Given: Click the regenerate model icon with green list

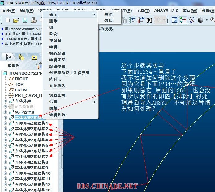Looking at the screenshot, I should point(132,20).
